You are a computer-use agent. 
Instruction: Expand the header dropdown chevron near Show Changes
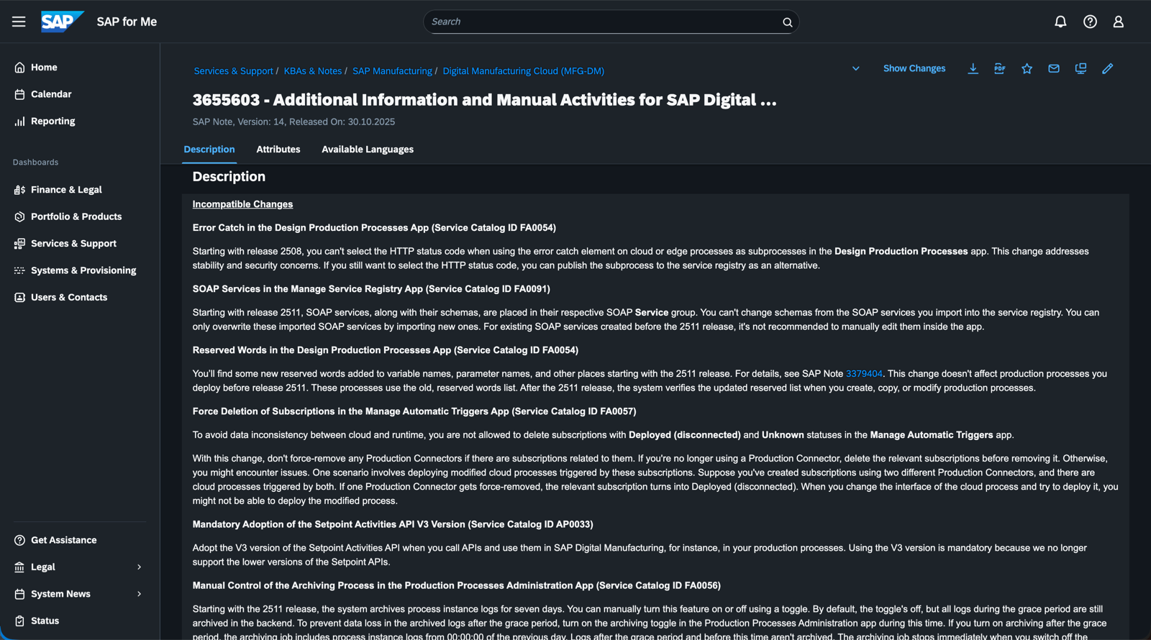pos(856,68)
